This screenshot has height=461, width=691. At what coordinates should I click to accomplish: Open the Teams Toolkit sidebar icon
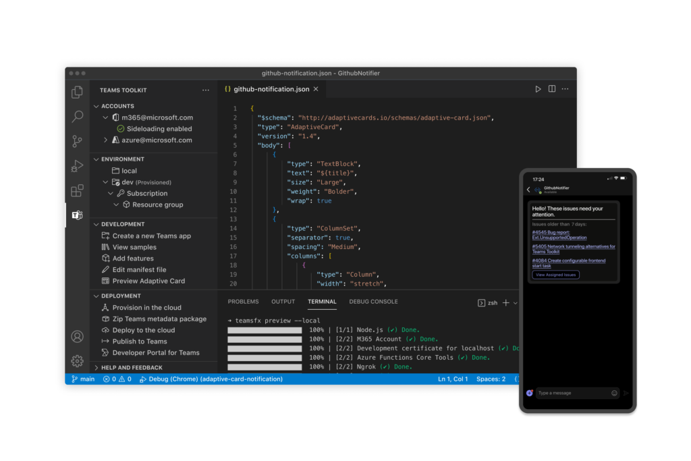coord(77,215)
